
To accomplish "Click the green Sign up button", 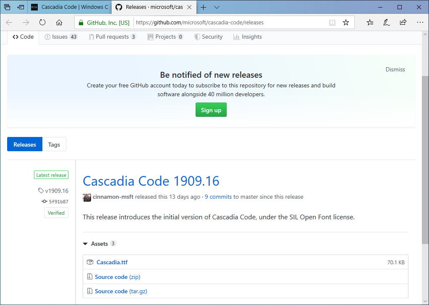I will 211,110.
